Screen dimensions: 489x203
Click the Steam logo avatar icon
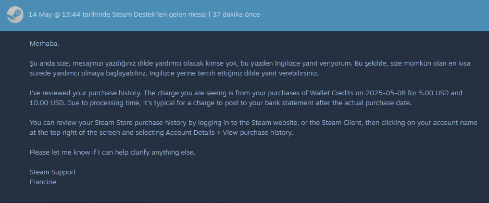[15, 15]
